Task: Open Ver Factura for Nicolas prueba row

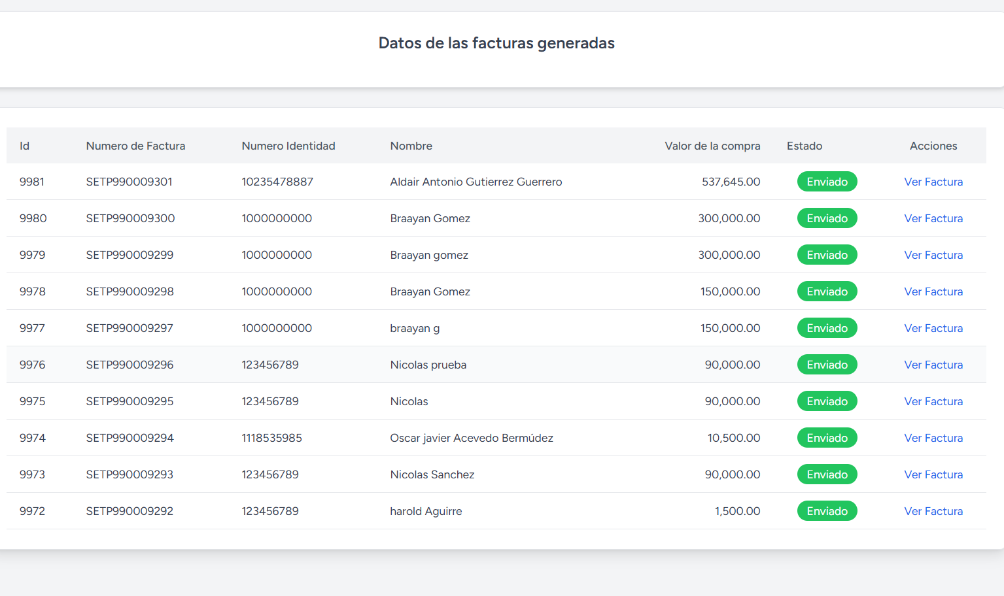Action: click(933, 365)
